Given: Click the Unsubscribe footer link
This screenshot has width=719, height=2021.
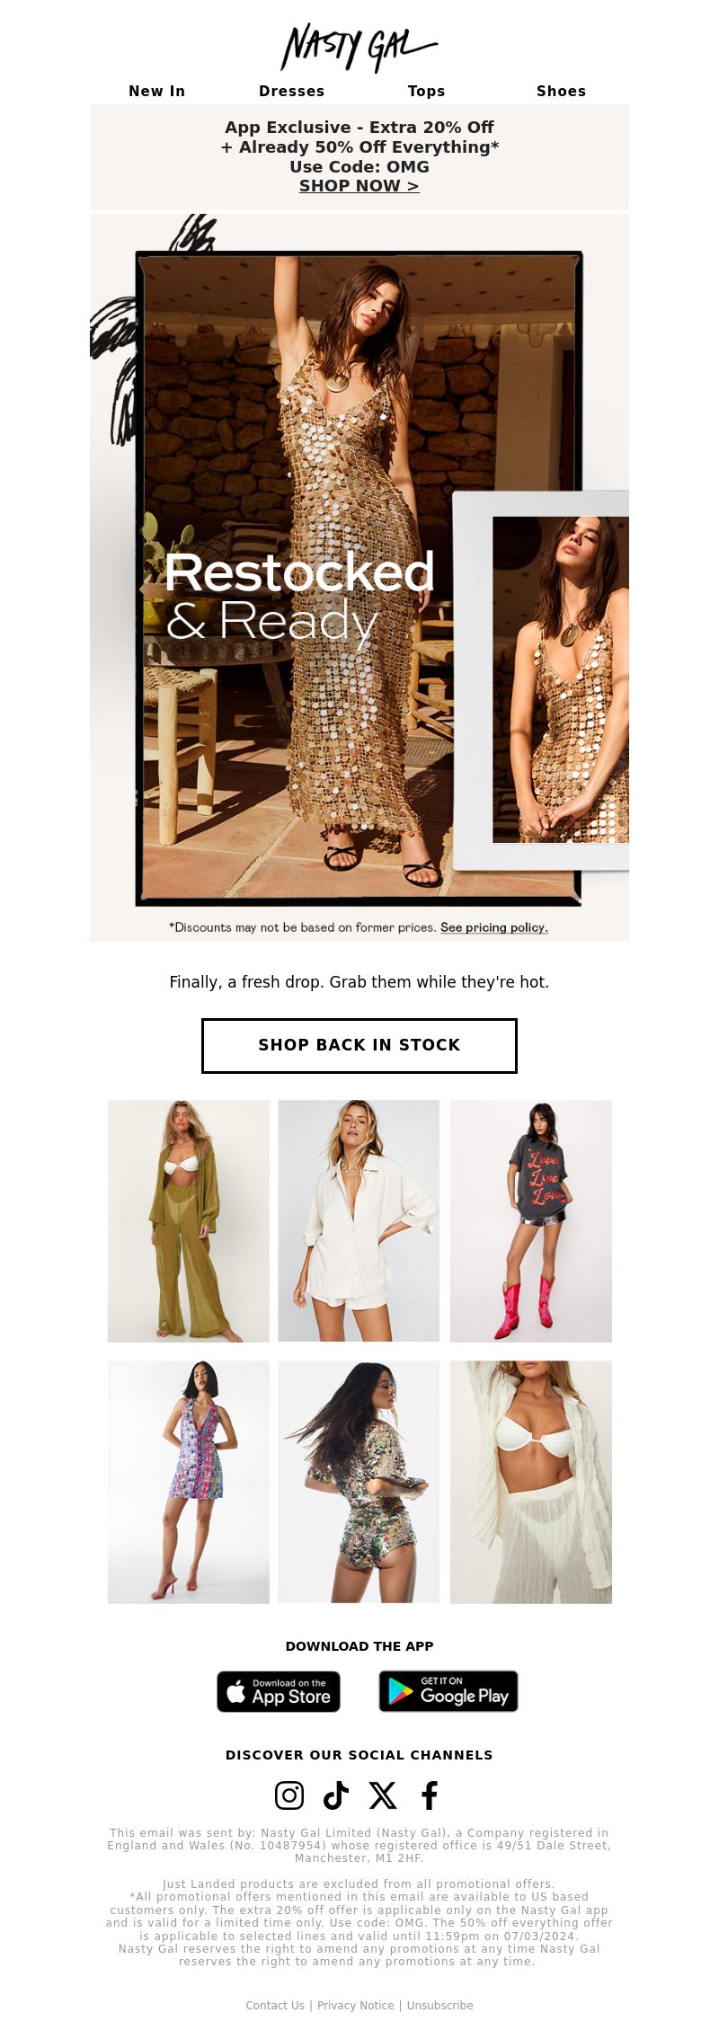Looking at the screenshot, I should [x=439, y=2005].
